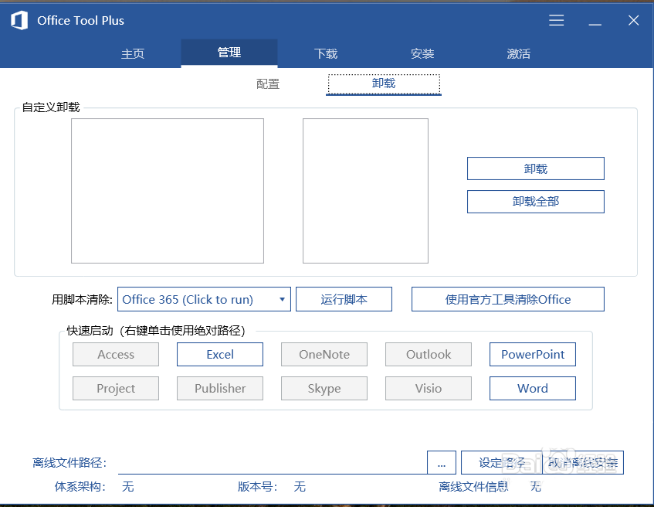654x507 pixels.
Task: Click the left custom uninstall list box
Action: point(168,191)
